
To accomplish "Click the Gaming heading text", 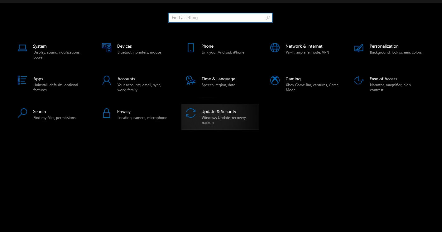I will [293, 79].
